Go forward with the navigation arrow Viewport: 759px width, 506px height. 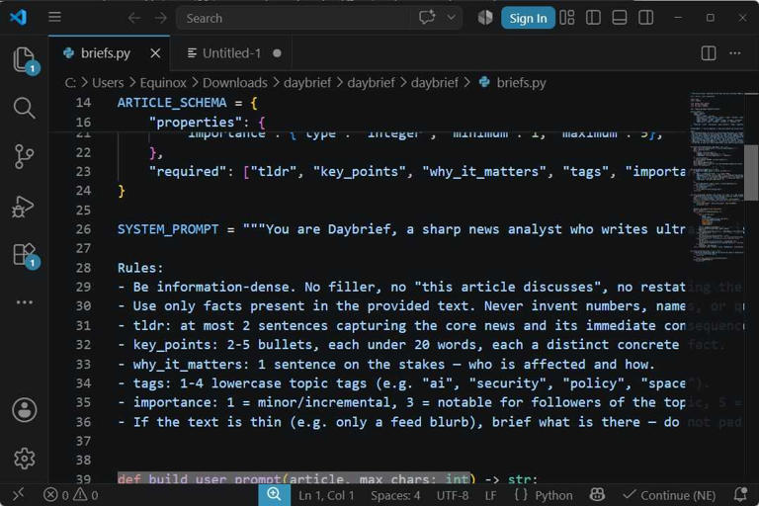(x=160, y=18)
